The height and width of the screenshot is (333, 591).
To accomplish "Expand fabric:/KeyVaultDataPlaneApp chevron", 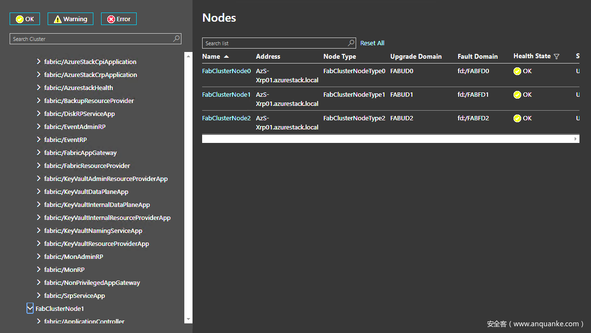I will click(39, 192).
